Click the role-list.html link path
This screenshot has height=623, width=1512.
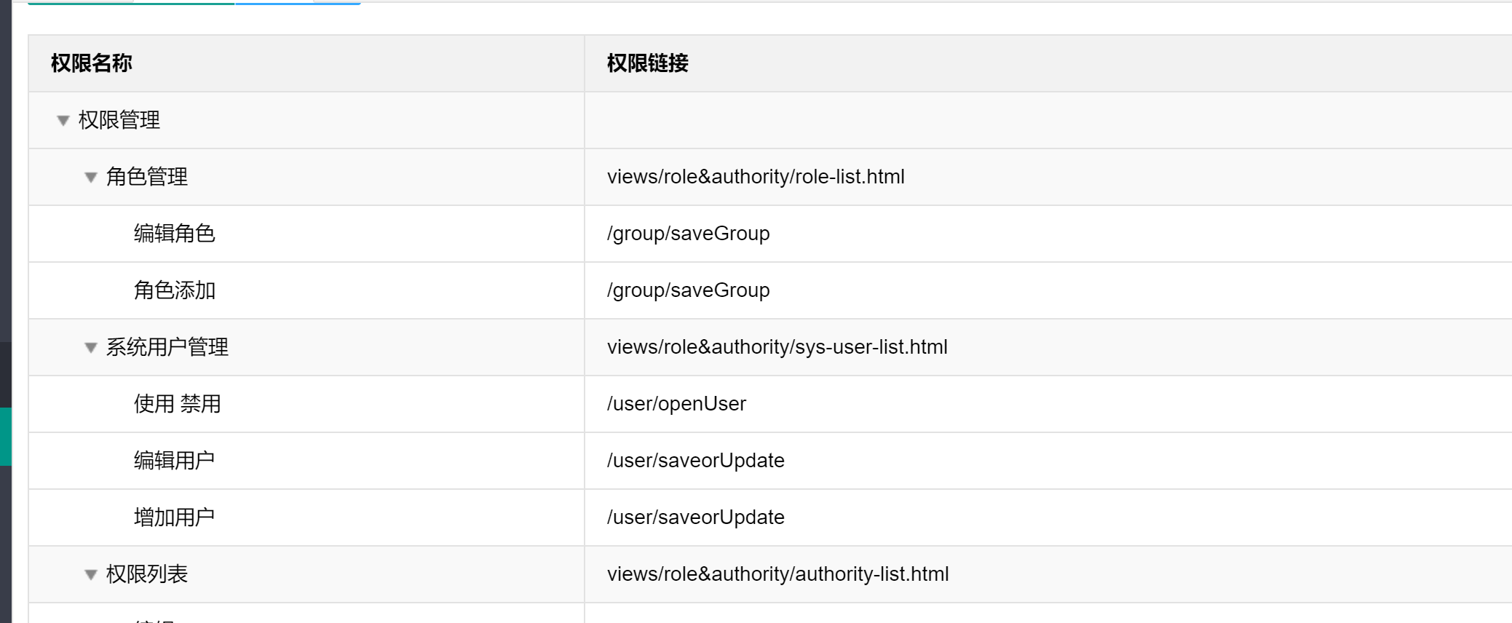[756, 177]
